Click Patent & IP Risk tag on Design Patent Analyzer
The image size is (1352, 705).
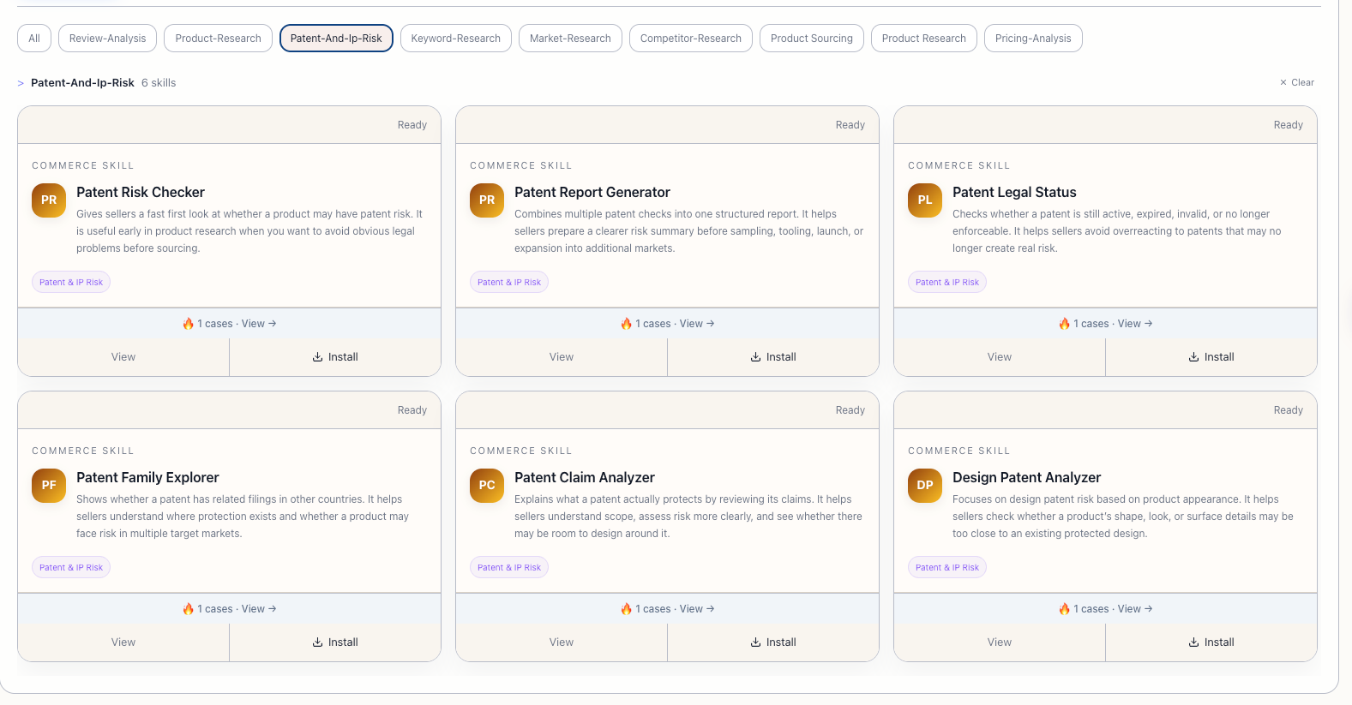[947, 567]
